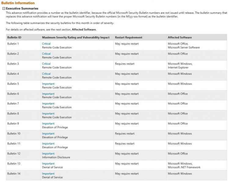This screenshot has width=229, height=182.
Task: Select the Bulletin 14 ID cell
Action: click(24, 175)
